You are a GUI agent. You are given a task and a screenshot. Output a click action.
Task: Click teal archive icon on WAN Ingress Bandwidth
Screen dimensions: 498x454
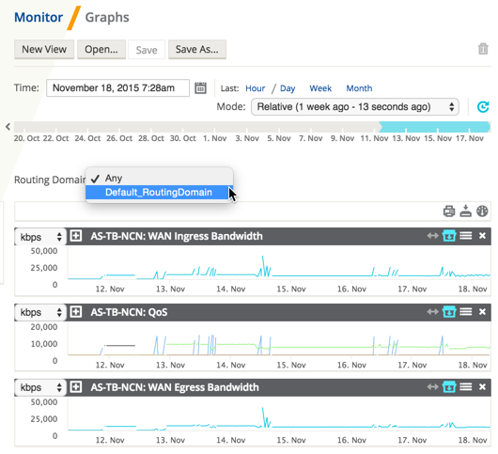(449, 236)
